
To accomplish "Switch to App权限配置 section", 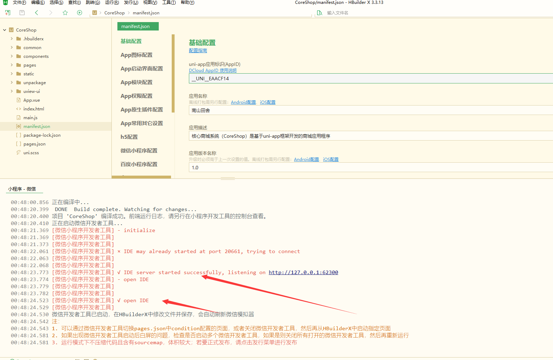I will pos(137,96).
